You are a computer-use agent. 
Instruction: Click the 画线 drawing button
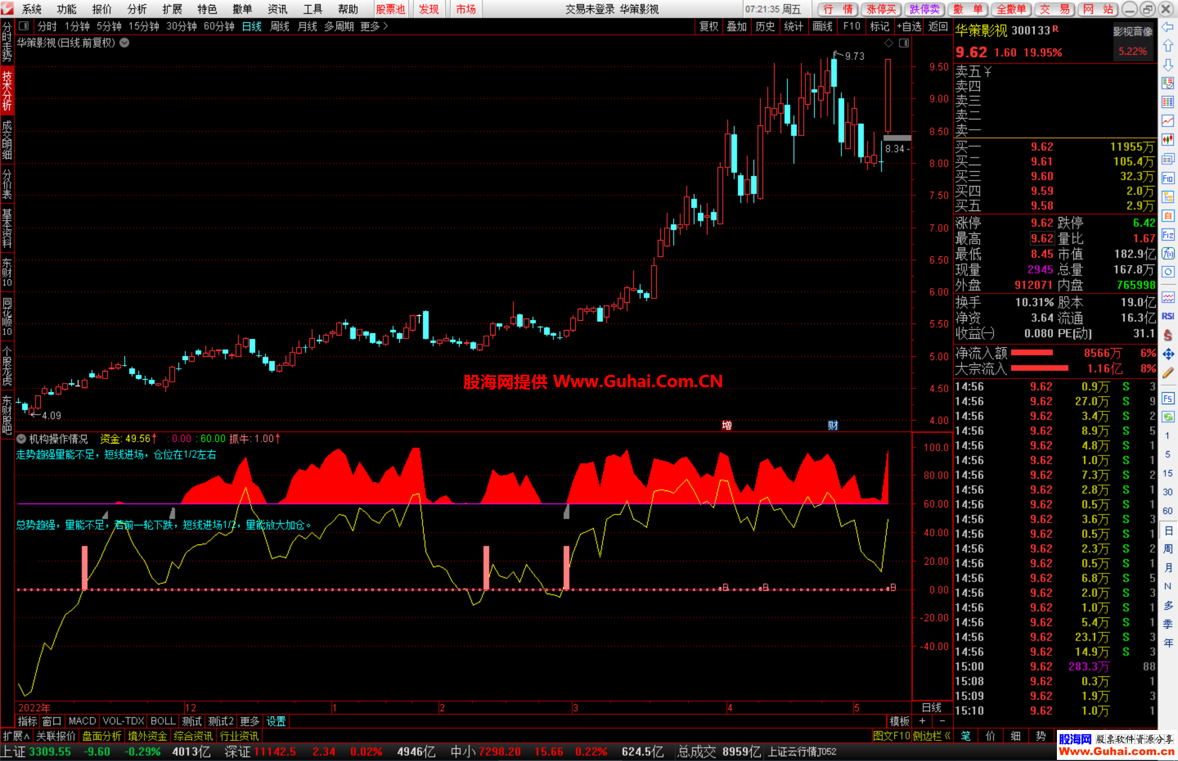tap(822, 26)
